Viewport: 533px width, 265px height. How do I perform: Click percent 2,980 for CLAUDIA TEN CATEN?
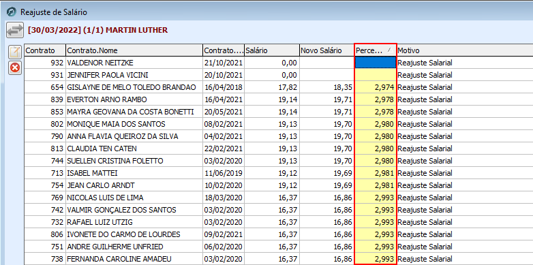(x=384, y=149)
